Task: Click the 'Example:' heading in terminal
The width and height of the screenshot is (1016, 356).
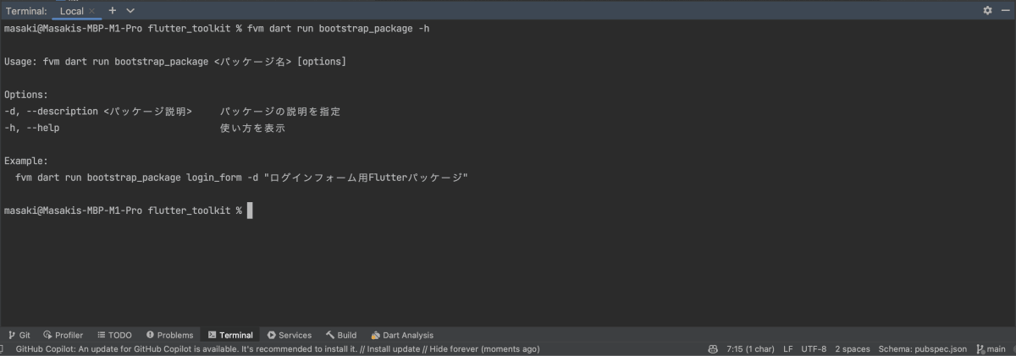Action: pos(26,161)
